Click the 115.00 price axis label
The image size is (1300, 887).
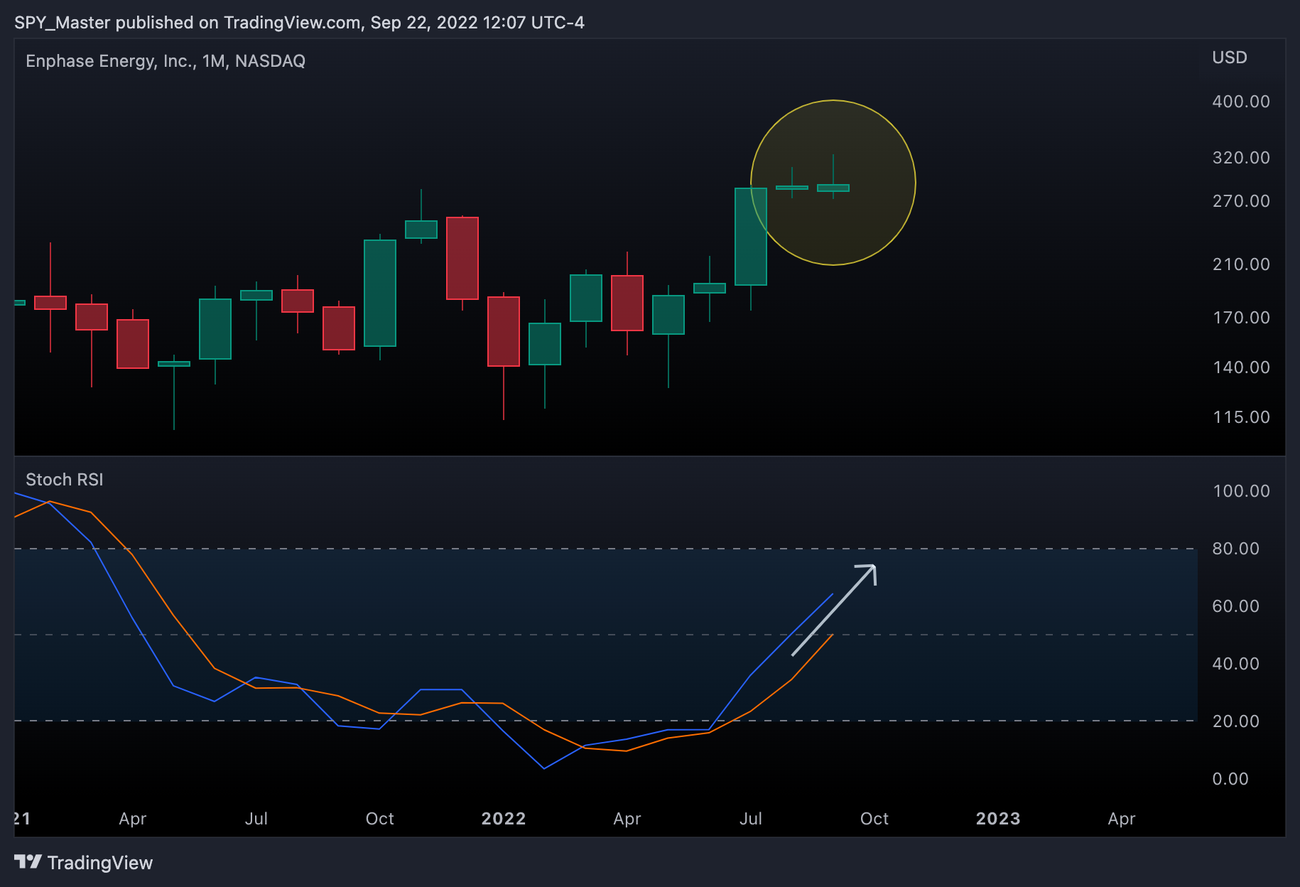pos(1241,417)
